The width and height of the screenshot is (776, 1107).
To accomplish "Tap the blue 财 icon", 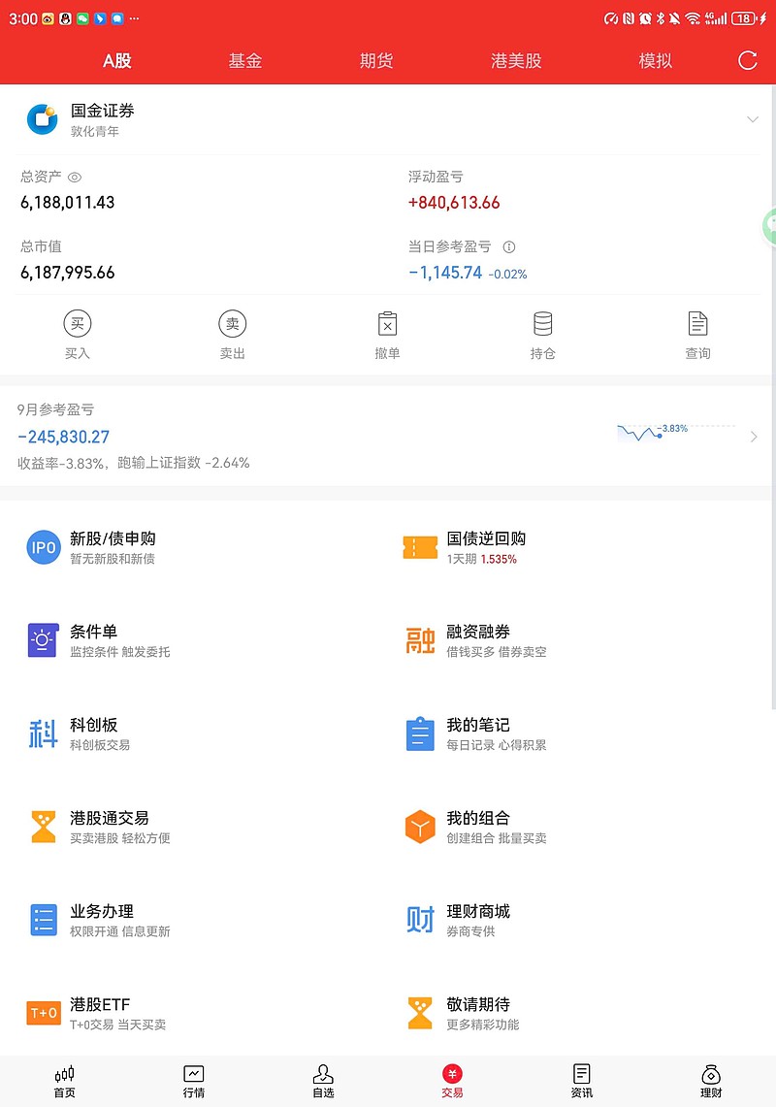I will click(420, 920).
